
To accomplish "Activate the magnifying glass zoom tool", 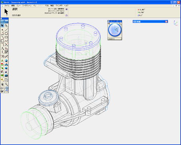I will point(6,84).
